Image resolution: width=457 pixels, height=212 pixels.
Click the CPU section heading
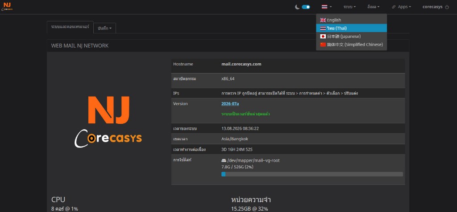58,200
